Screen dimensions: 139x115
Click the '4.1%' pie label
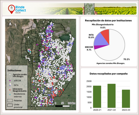point(89,50)
